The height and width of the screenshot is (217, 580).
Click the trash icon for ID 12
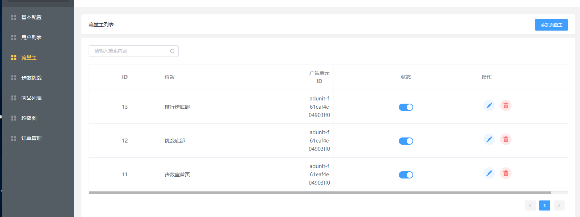tap(506, 139)
